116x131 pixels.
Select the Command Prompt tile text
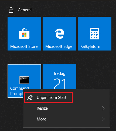(x=17, y=91)
